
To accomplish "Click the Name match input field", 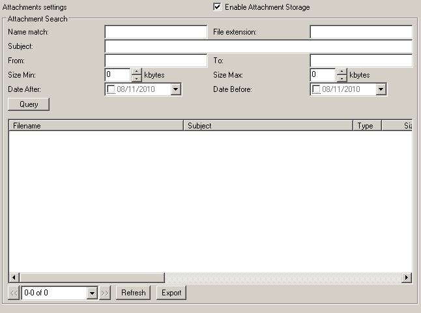I will [x=156, y=32].
